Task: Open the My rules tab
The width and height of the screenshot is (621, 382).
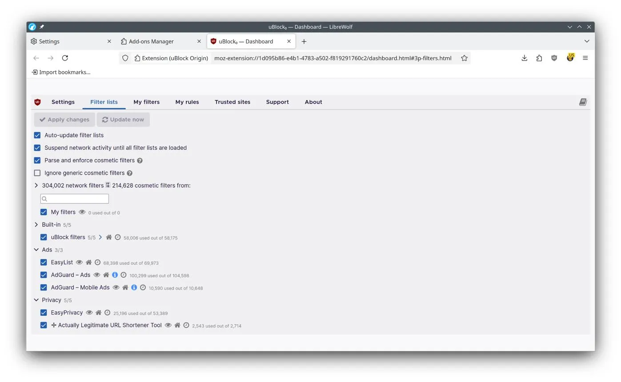Action: tap(187, 102)
